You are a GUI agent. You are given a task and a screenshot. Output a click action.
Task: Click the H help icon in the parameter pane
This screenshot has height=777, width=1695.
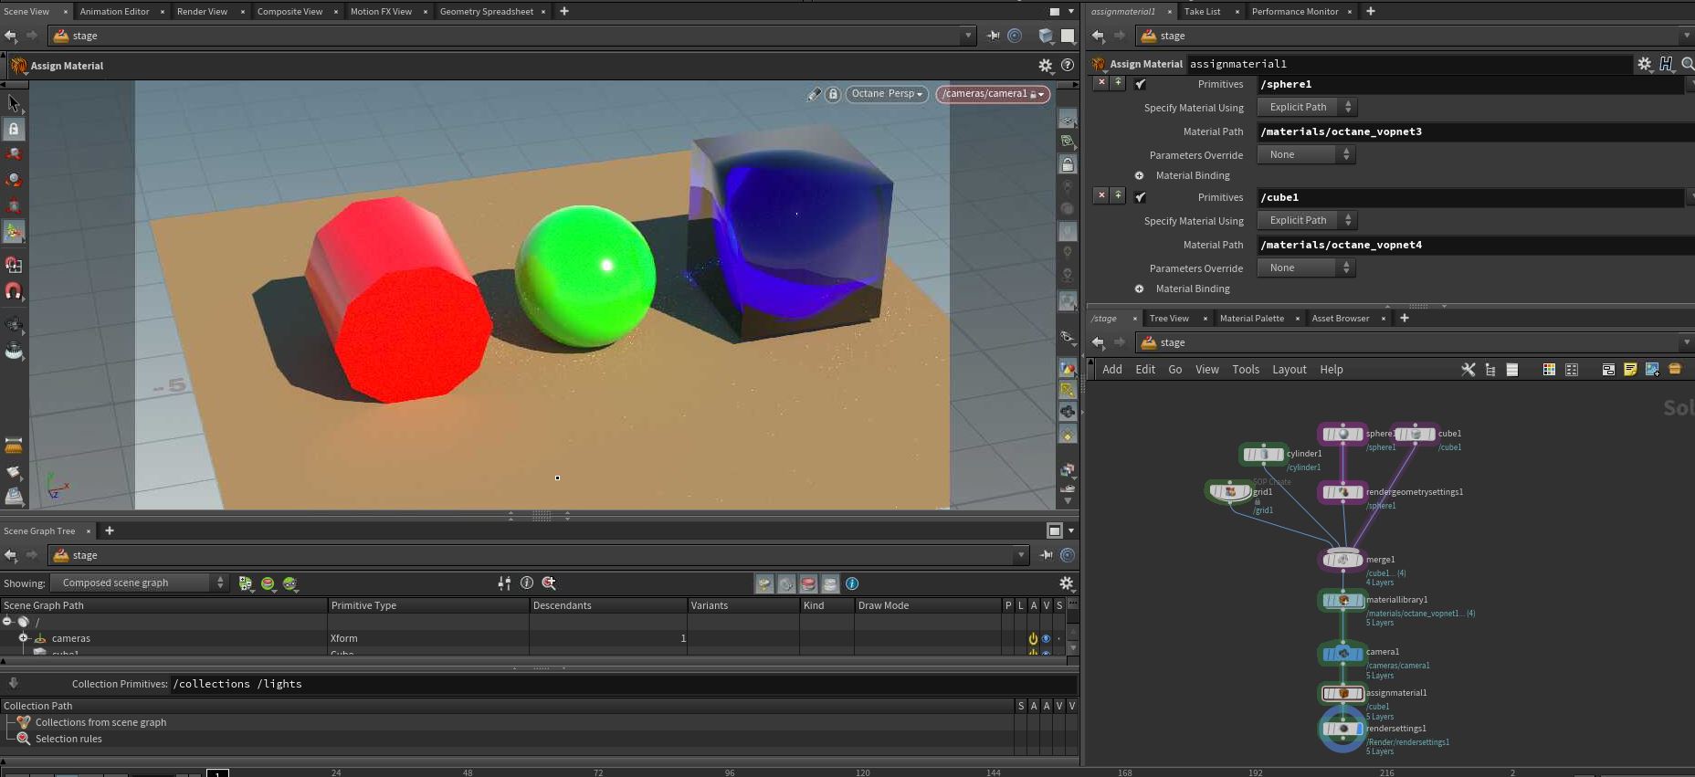(1666, 64)
